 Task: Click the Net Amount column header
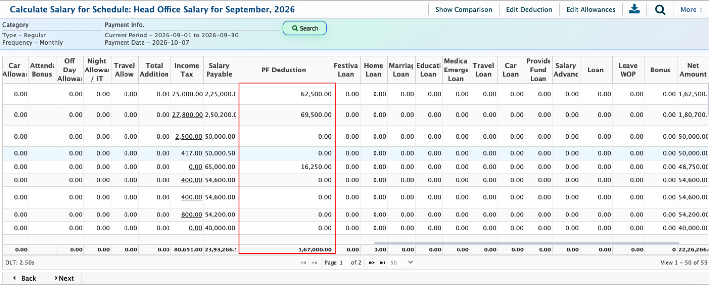pos(693,70)
